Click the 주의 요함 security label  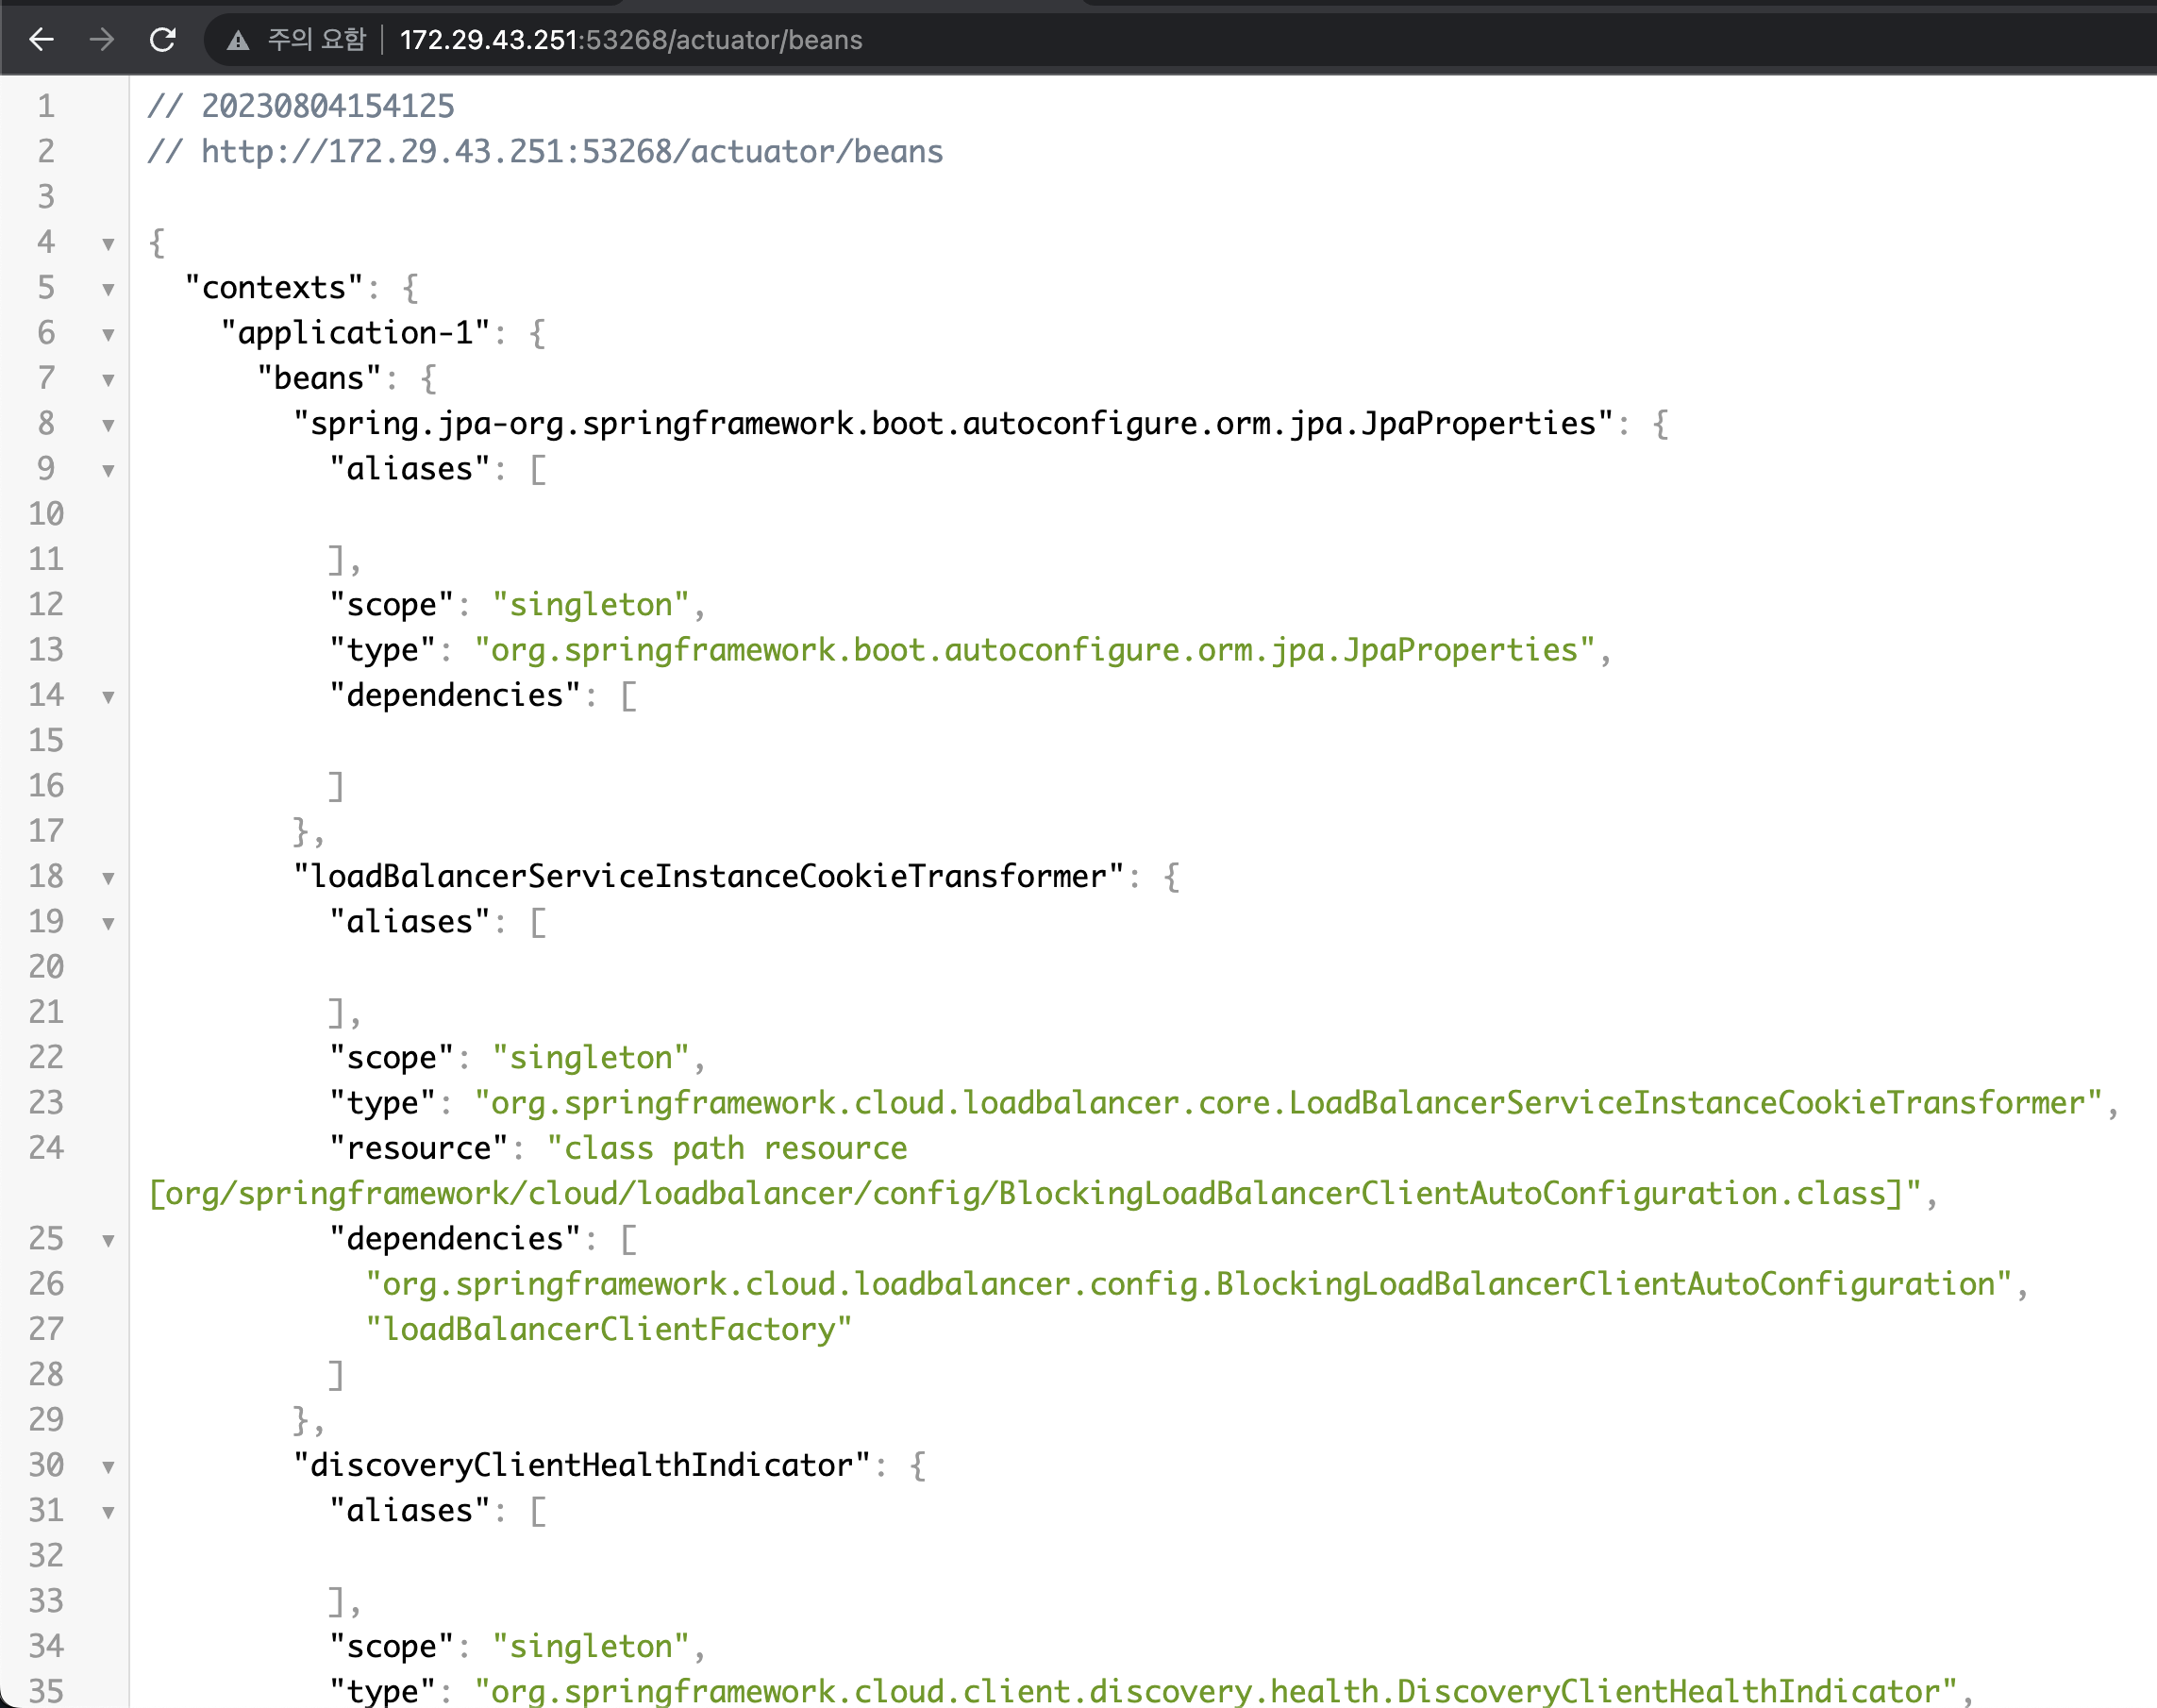[316, 40]
